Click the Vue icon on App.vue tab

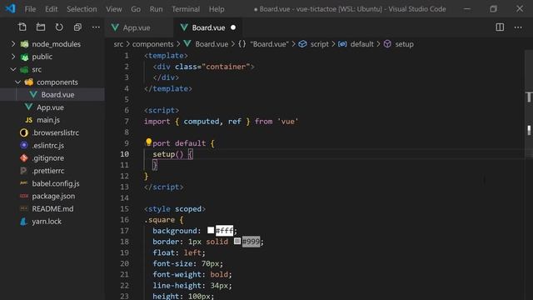[x=115, y=27]
